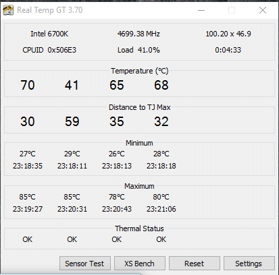
Task: Run the XS Bench benchmark
Action: 140,264
